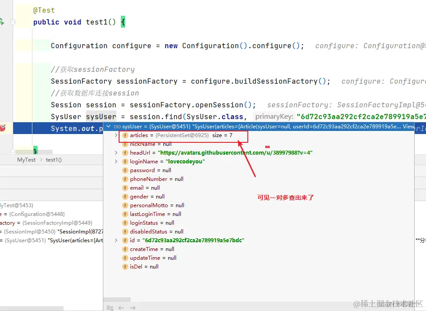Click the field icon beside password
This screenshot has height=311, width=426.
point(125,170)
